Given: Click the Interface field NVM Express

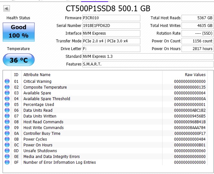Looking at the screenshot, I should click(x=111, y=33).
